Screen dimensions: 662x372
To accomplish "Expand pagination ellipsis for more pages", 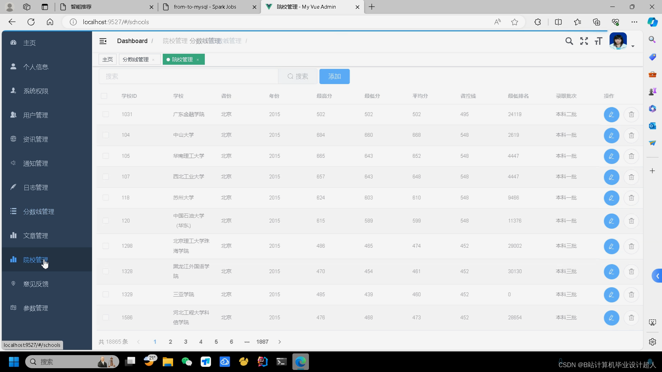I will coord(247,342).
